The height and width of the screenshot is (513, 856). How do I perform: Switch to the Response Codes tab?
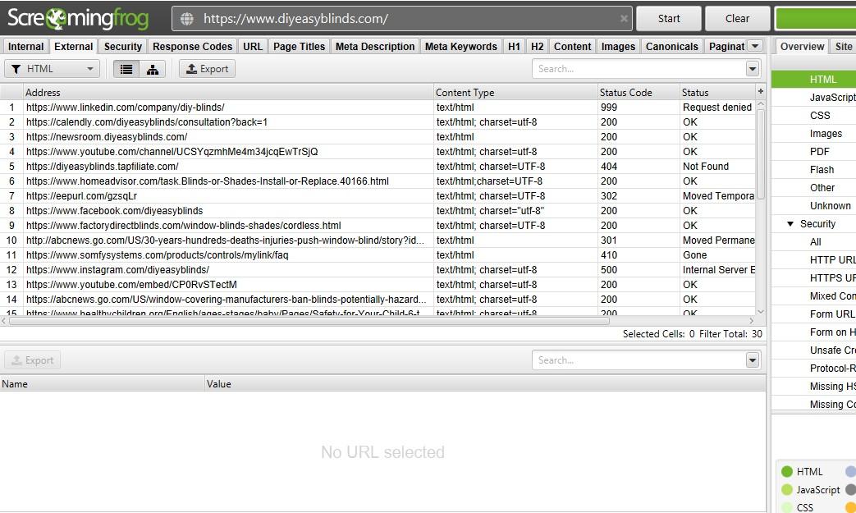(192, 46)
